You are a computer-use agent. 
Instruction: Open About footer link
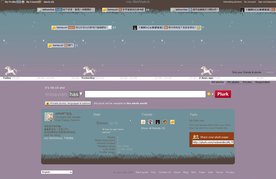pyautogui.click(x=177, y=172)
